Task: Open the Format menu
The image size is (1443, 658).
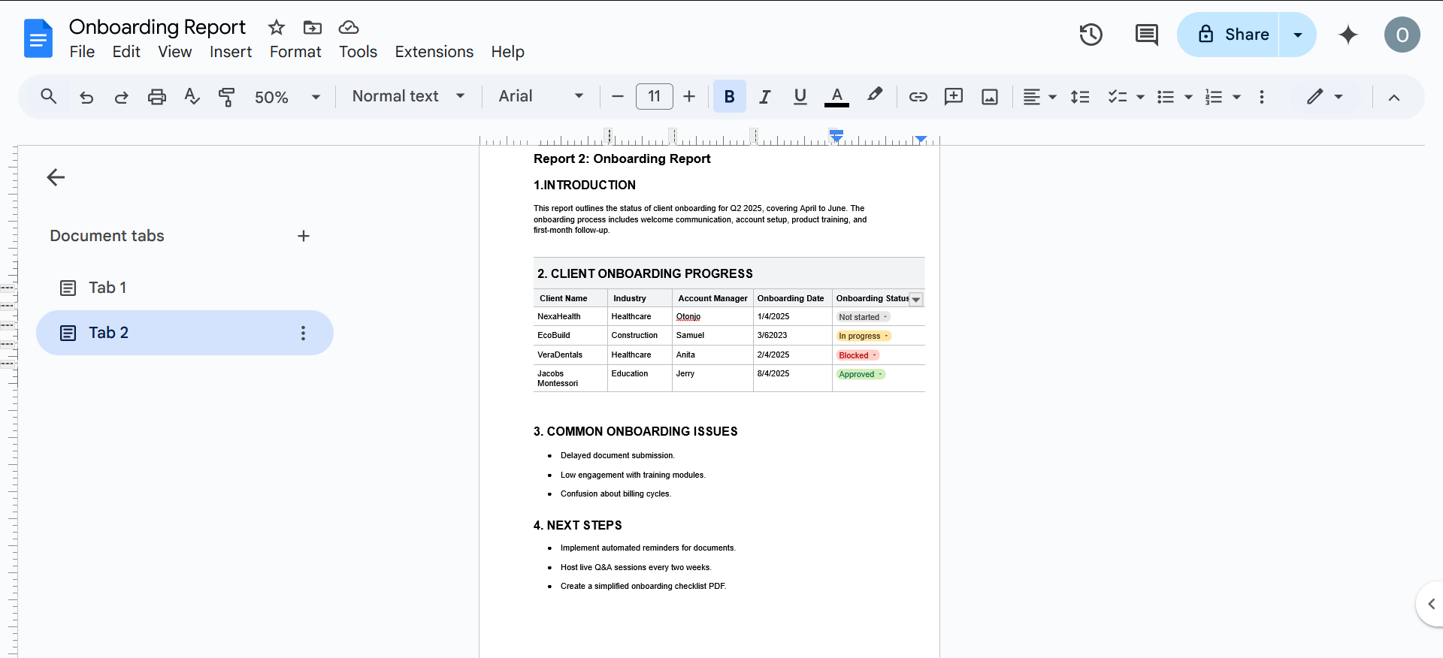Action: point(295,52)
